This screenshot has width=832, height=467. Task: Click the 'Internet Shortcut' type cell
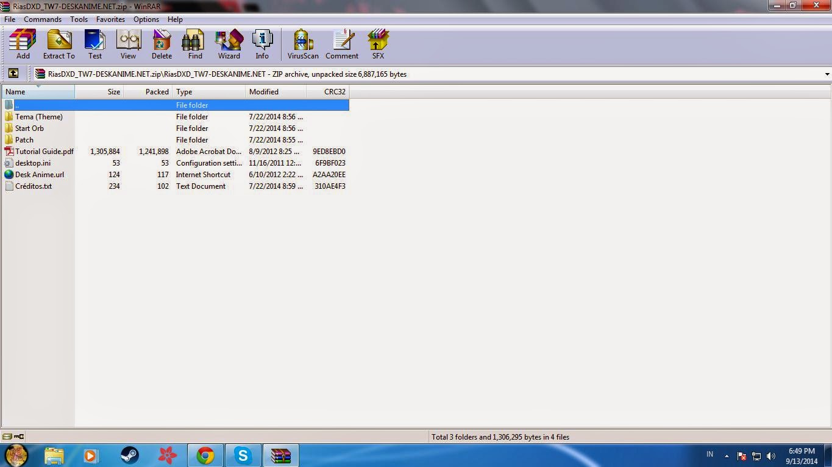pyautogui.click(x=203, y=174)
